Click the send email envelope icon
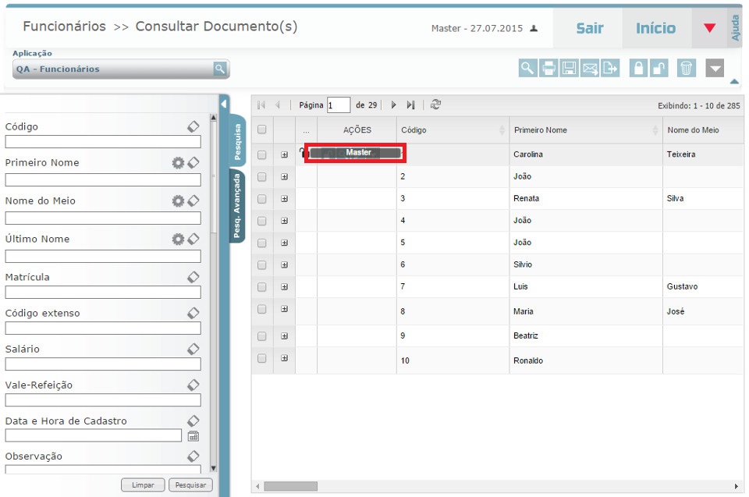The height and width of the screenshot is (497, 749). pos(590,68)
